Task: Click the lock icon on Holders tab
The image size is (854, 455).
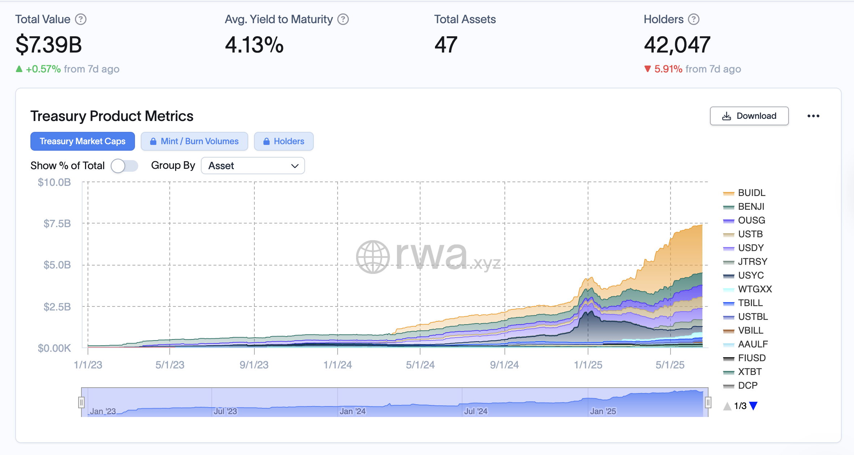Action: (267, 141)
